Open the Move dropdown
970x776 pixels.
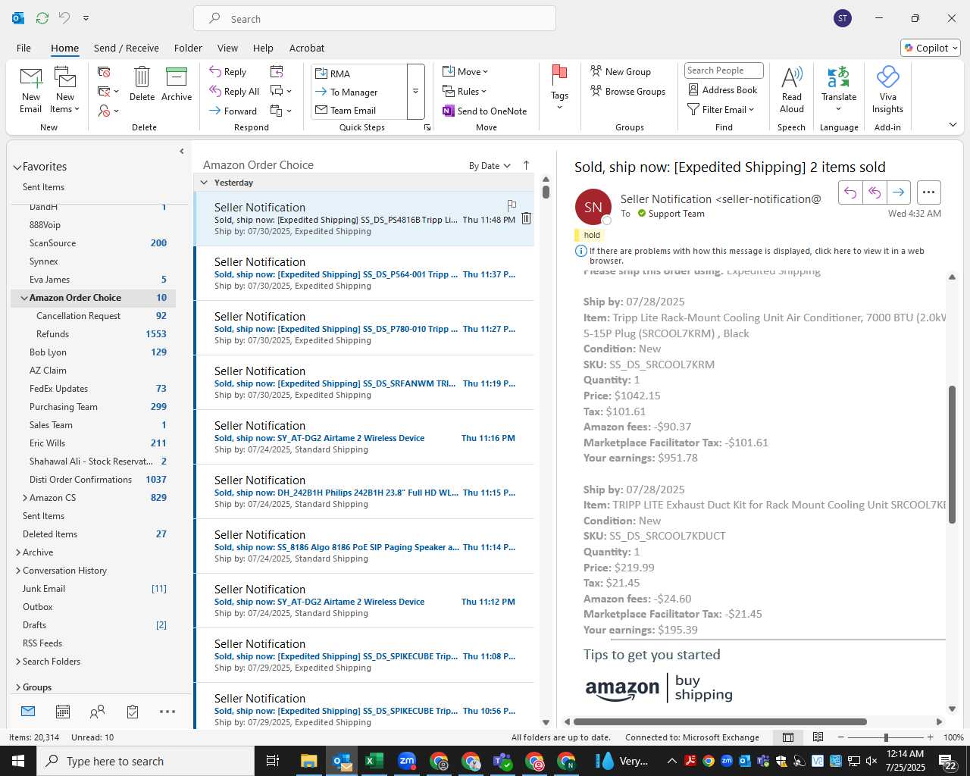(x=465, y=71)
